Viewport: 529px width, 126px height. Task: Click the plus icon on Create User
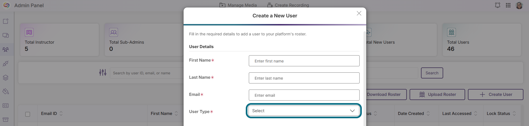tap(483, 95)
